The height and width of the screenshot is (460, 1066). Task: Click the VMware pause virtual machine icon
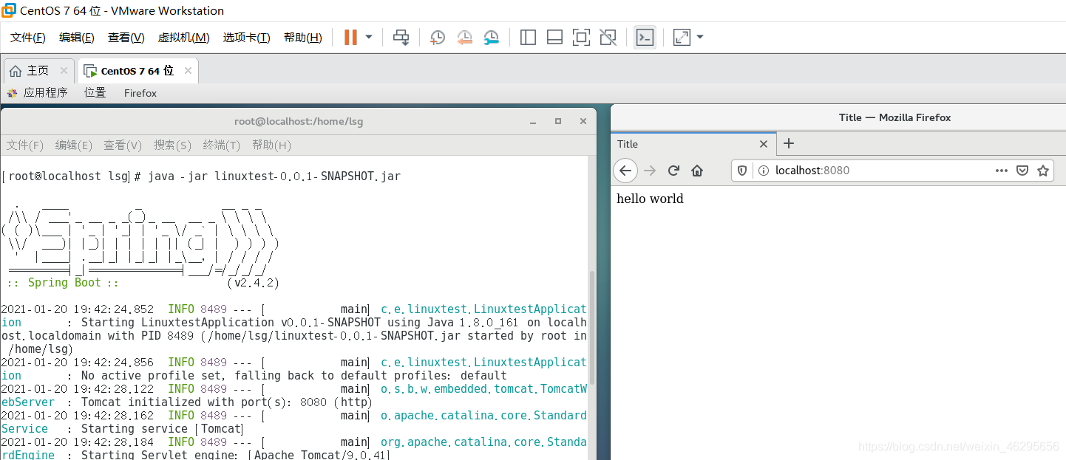point(350,37)
